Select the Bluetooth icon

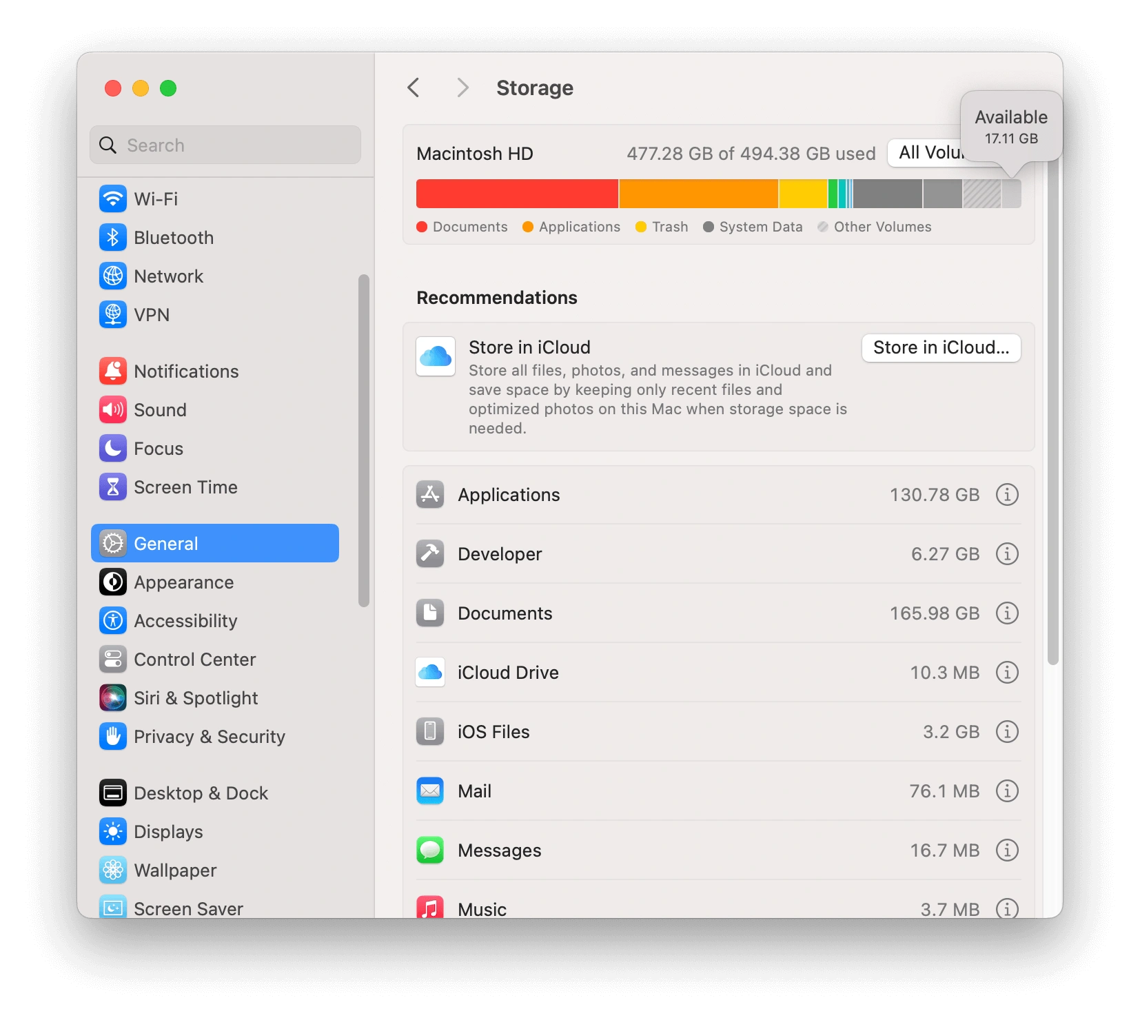[113, 237]
